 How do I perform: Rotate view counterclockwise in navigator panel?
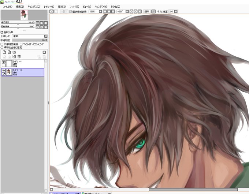pos(38,27)
